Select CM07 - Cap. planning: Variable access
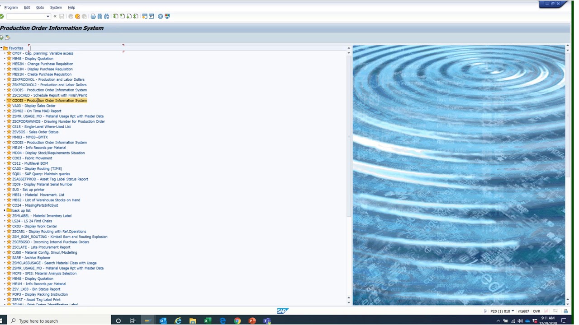Viewport: 579px width, 325px height. coord(43,53)
